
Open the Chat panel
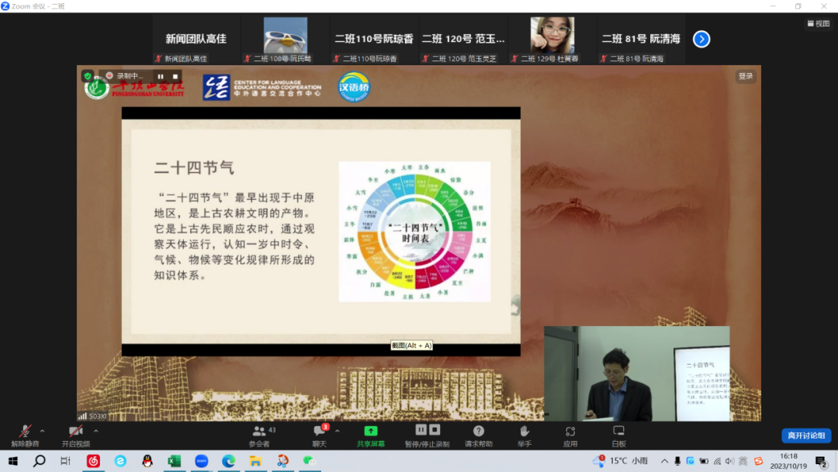[x=319, y=435]
